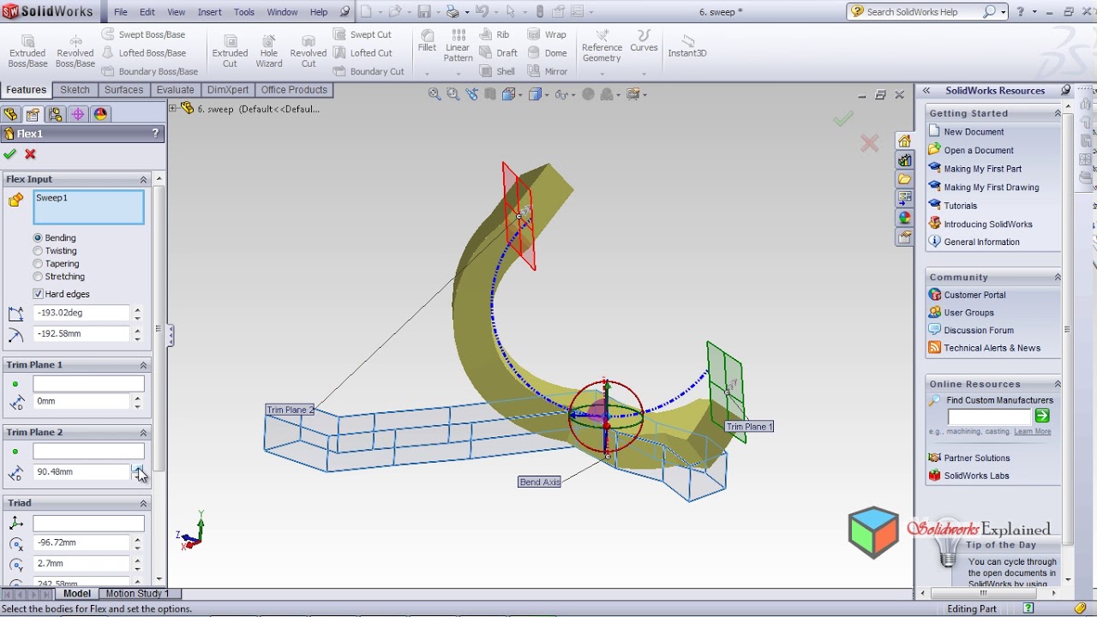The width and height of the screenshot is (1097, 617).
Task: Select the Revolved Cut tool
Action: (309, 51)
